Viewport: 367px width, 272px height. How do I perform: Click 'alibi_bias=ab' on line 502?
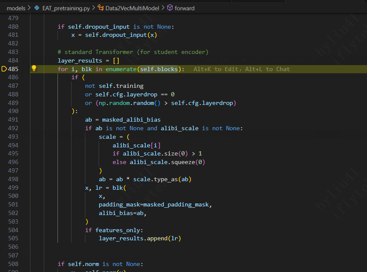pyautogui.click(x=121, y=213)
